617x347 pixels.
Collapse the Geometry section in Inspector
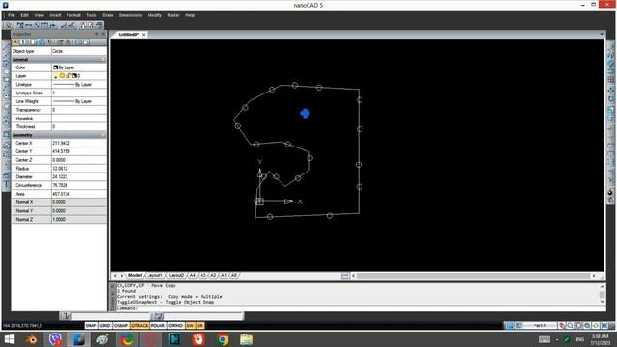pyautogui.click(x=103, y=135)
